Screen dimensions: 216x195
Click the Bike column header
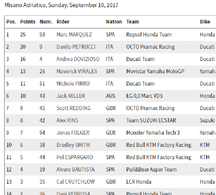coord(205,22)
